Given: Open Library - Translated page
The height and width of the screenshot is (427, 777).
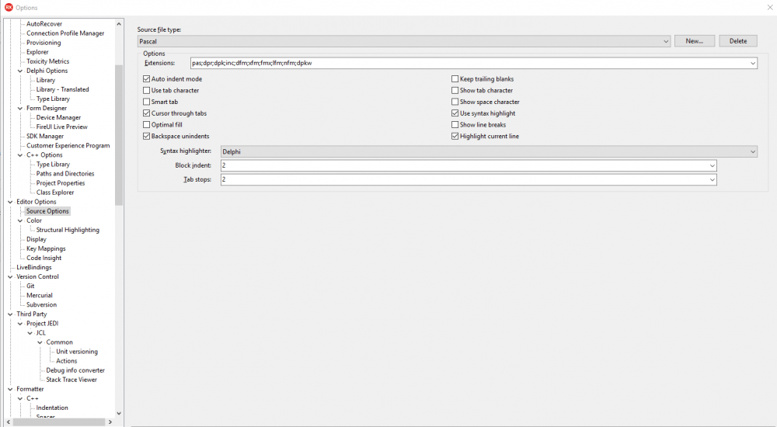Looking at the screenshot, I should coord(62,89).
